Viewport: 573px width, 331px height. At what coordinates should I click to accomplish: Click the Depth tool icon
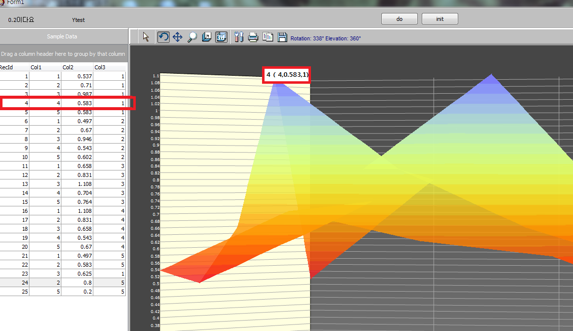(x=207, y=37)
